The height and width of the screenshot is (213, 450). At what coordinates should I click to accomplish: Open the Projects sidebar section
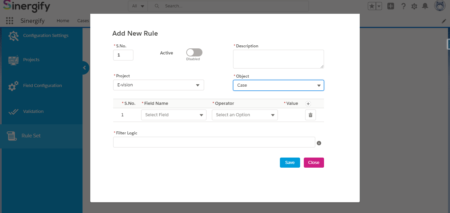coord(31,59)
